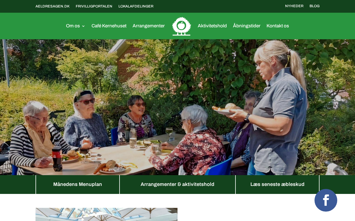The image size is (355, 221).
Task: Click the apple tree logo icon
Action: coord(182,26)
